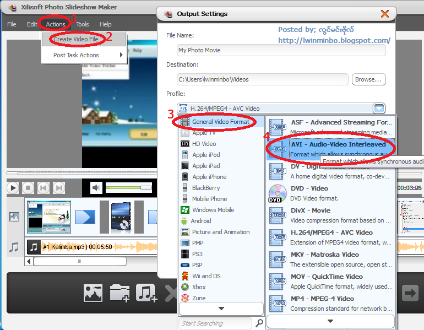Image resolution: width=424 pixels, height=330 pixels.
Task: Select the Kalimba.mp3 audio track
Action: pos(92,247)
